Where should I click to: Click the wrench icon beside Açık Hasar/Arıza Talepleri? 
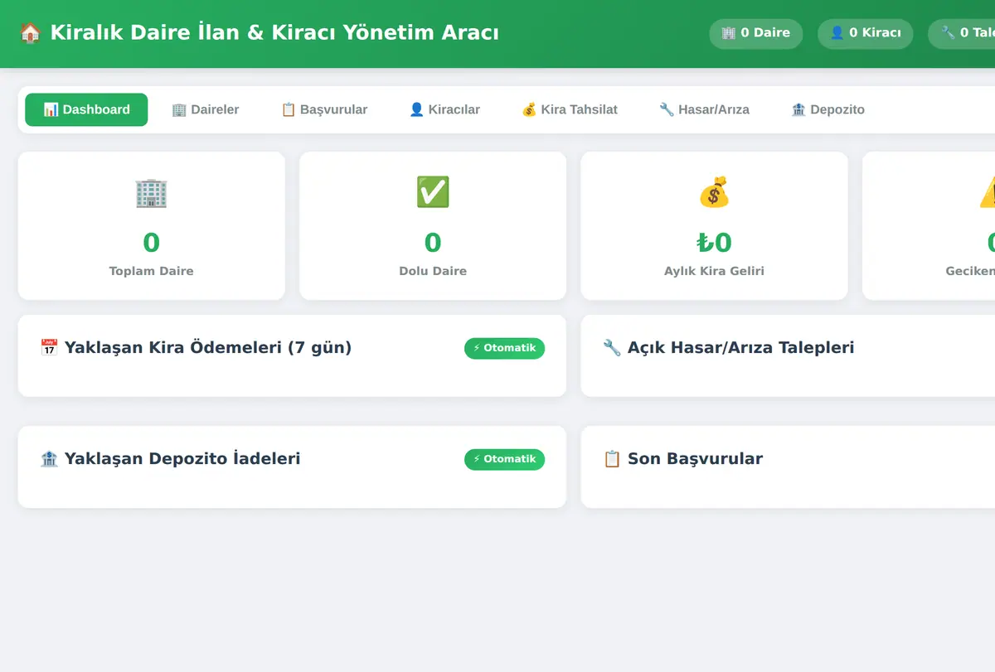click(x=612, y=348)
